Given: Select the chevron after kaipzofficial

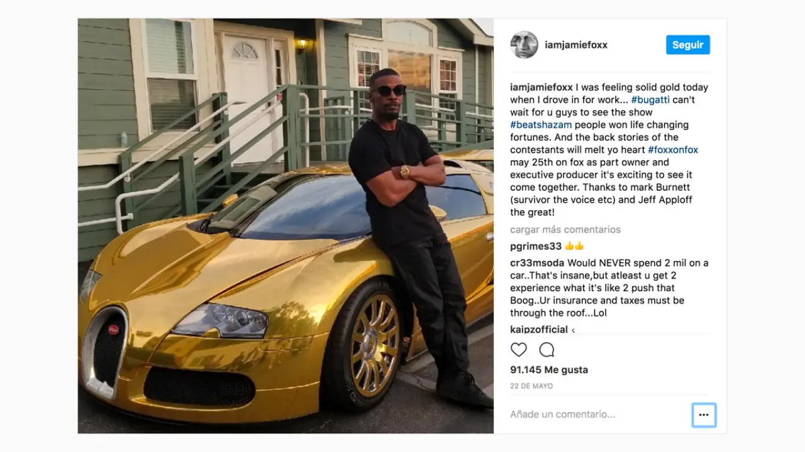Looking at the screenshot, I should tap(573, 330).
